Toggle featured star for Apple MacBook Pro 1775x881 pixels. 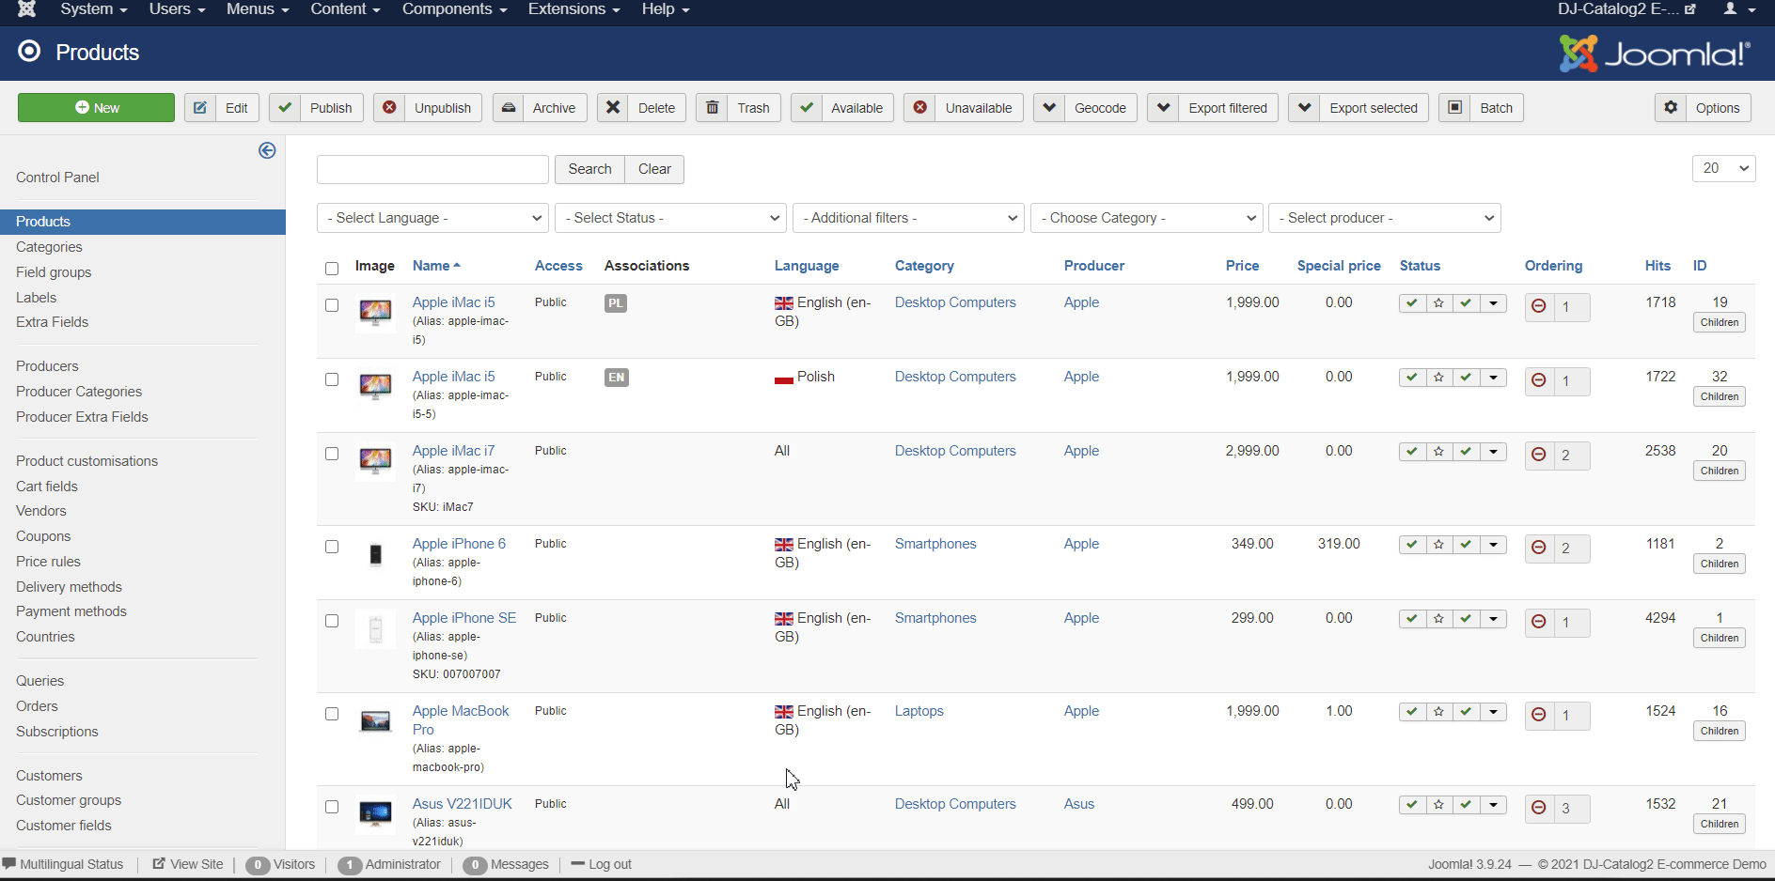(1439, 712)
